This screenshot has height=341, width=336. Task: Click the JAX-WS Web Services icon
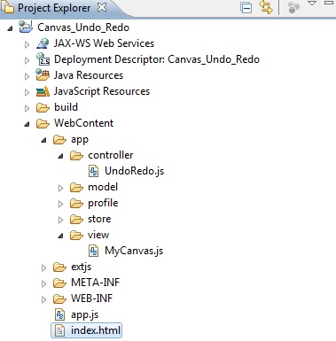(43, 43)
